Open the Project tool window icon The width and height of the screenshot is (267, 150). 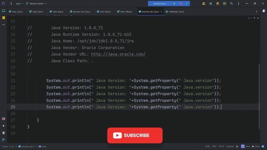(3, 11)
